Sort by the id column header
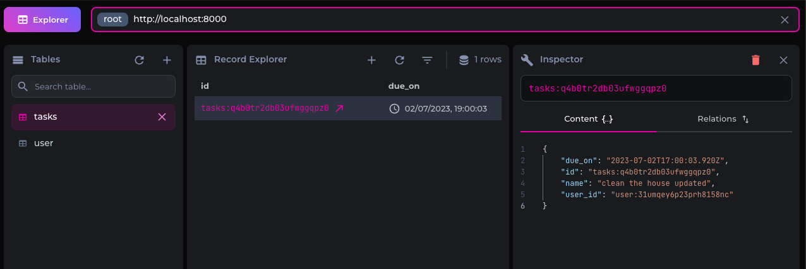Viewport: 806px width, 269px height. pyautogui.click(x=205, y=86)
